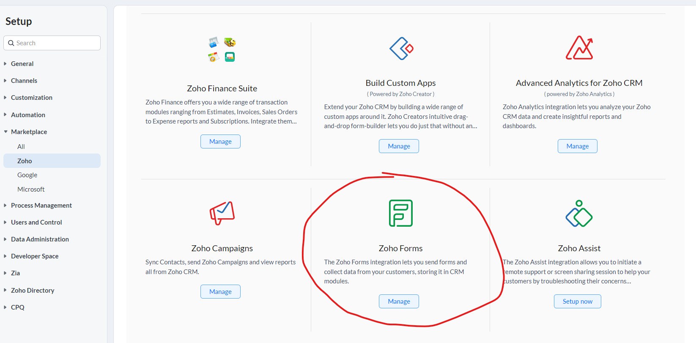Image resolution: width=696 pixels, height=343 pixels.
Task: Expand the Customization section arrow
Action: pyautogui.click(x=5, y=98)
